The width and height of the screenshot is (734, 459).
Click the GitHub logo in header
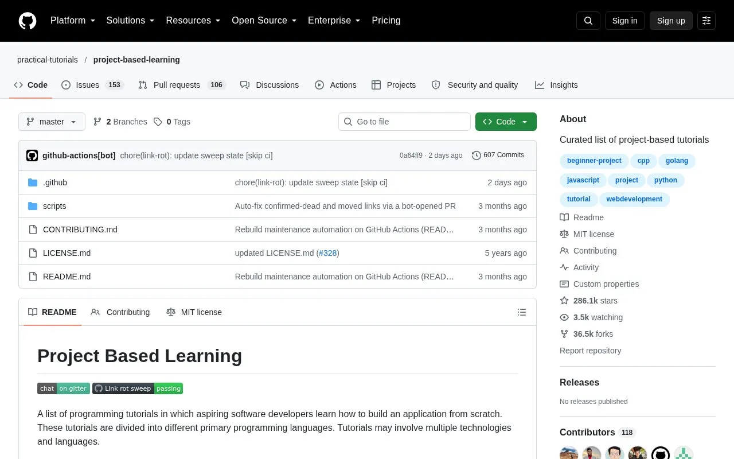pyautogui.click(x=28, y=21)
